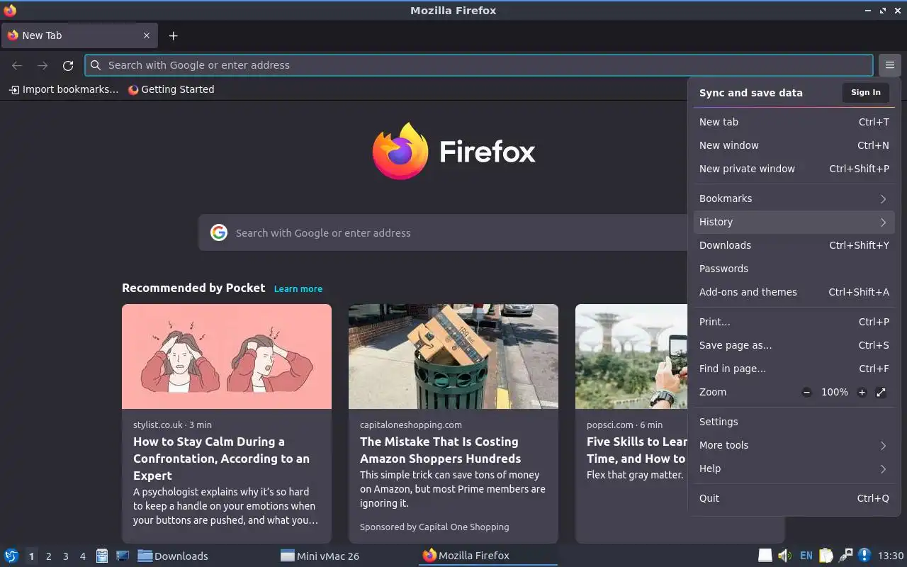Enter full screen mode from Zoom row
907x567 pixels.
point(881,392)
